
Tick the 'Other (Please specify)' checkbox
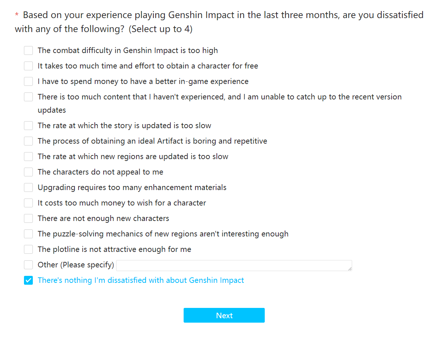(28, 265)
